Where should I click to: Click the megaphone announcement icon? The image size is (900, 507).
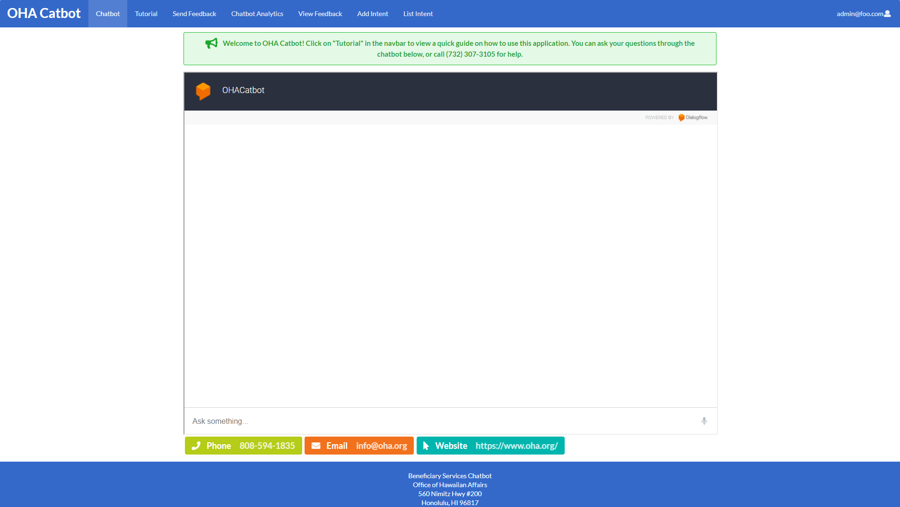(x=211, y=43)
